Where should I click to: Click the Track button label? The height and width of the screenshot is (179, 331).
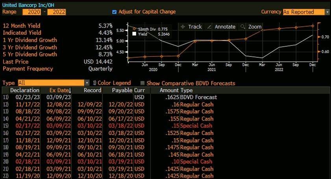coord(195,27)
